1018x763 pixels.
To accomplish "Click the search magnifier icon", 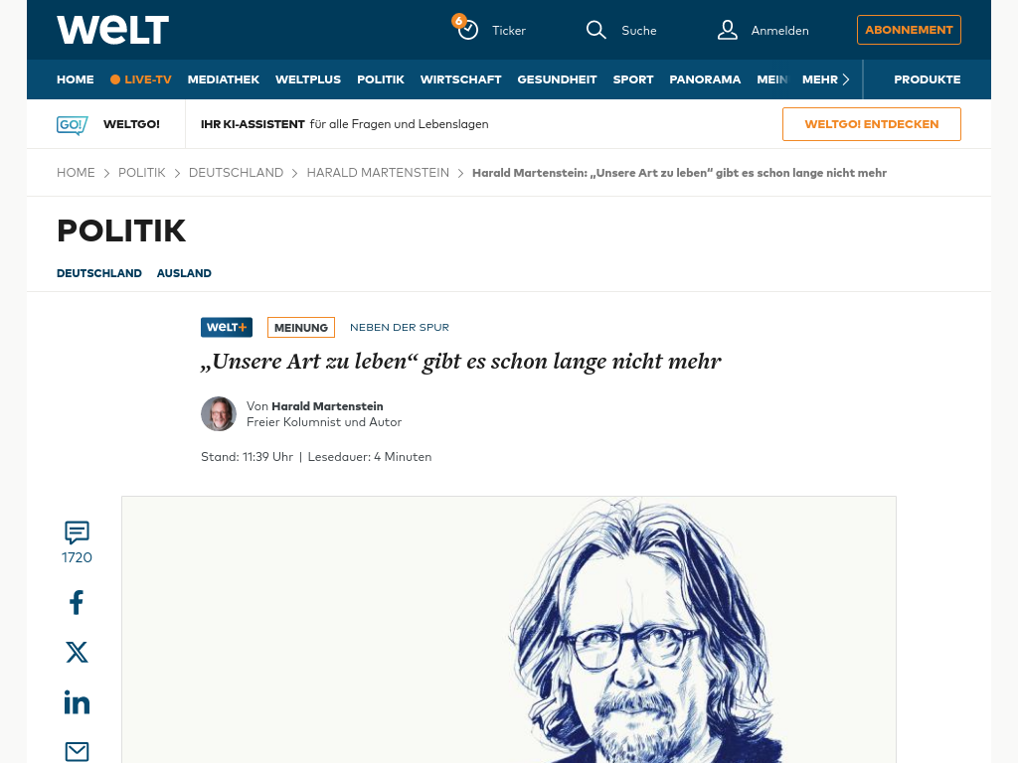I will (x=595, y=30).
